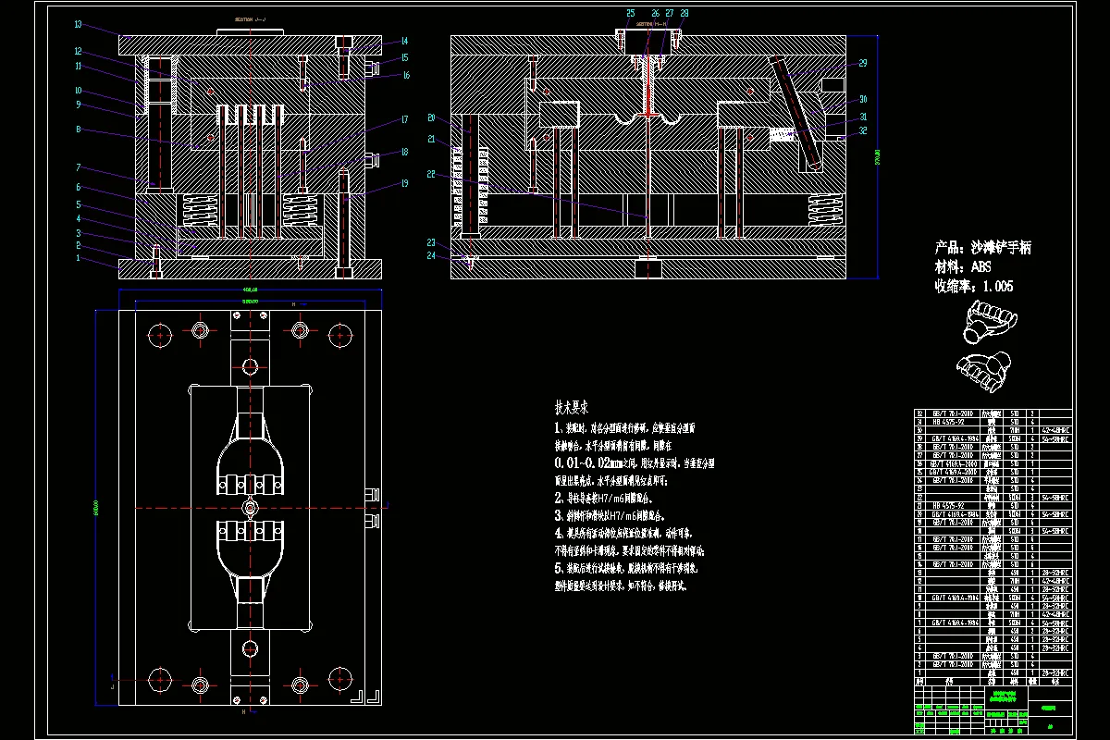1110x740 pixels.
Task: Select the 600.00 vertical dimension of plan view
Action: (96, 508)
